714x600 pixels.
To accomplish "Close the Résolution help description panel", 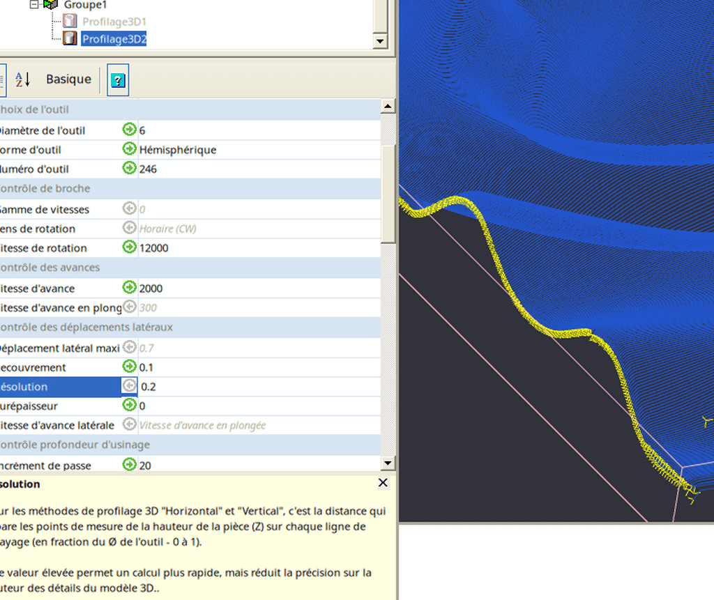I will click(x=383, y=483).
